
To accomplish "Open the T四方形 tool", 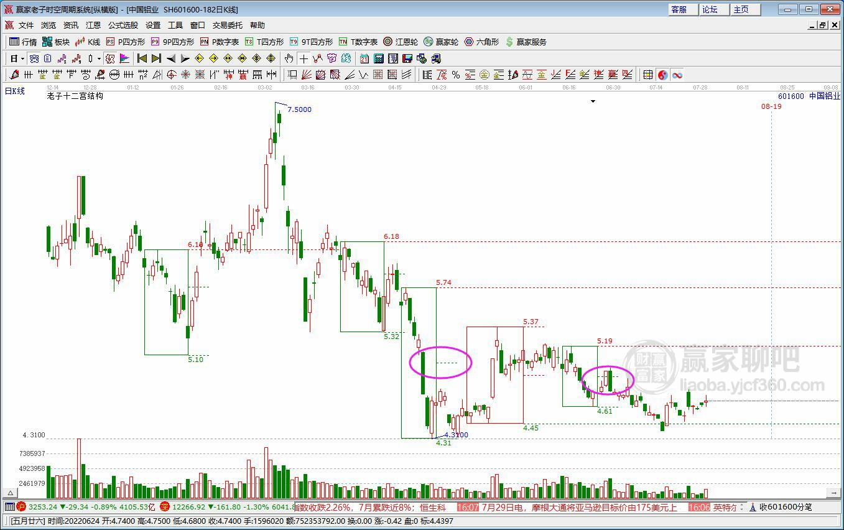I will pos(264,42).
